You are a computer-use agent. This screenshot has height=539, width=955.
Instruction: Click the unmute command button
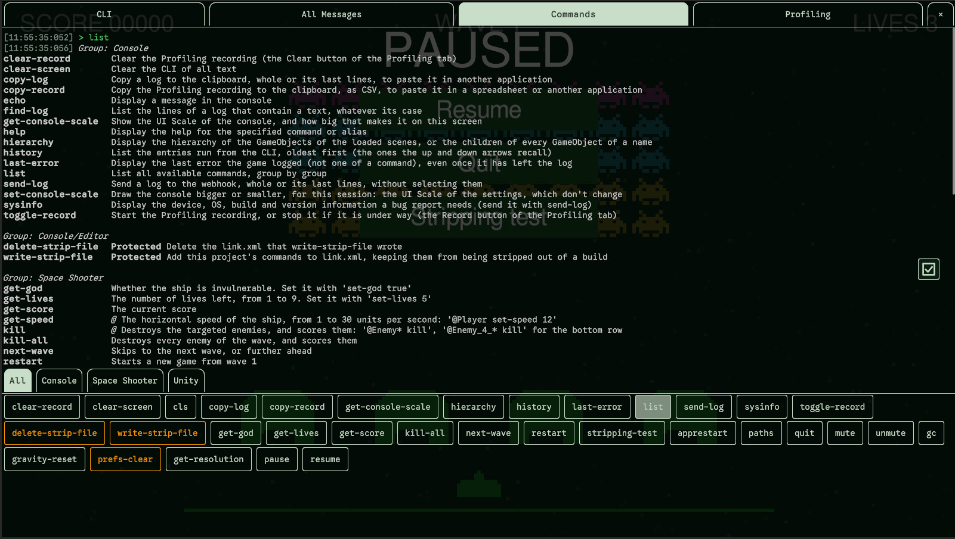click(x=891, y=433)
